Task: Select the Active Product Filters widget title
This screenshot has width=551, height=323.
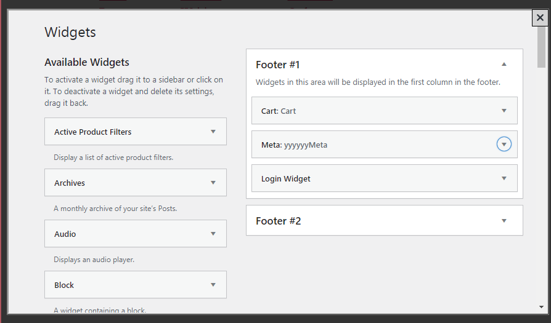Action: pos(92,132)
